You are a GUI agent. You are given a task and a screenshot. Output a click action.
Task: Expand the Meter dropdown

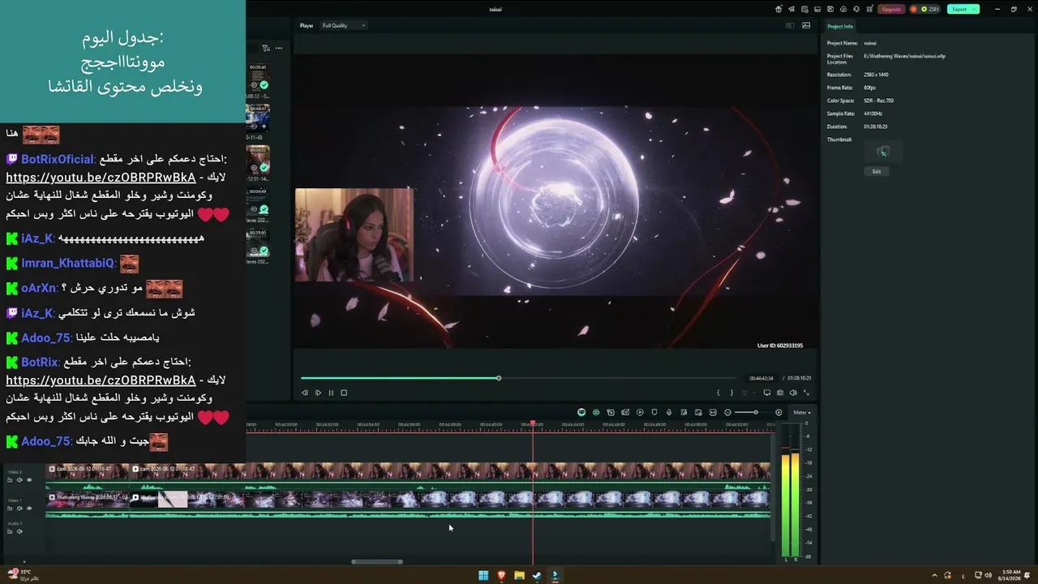(801, 413)
